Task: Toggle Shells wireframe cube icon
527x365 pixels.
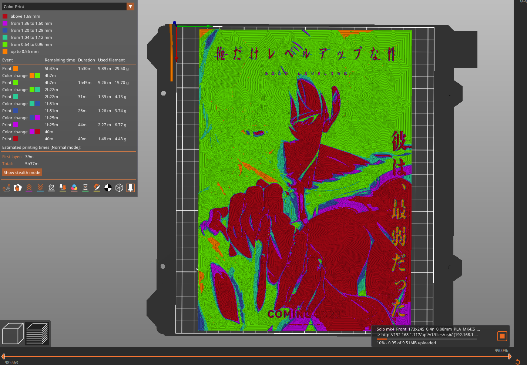Action: click(119, 188)
